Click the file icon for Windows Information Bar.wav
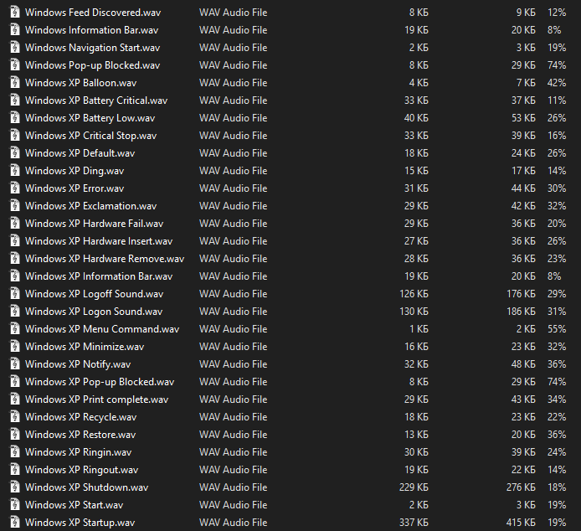Viewport: 581px width, 531px height. pyautogui.click(x=14, y=29)
